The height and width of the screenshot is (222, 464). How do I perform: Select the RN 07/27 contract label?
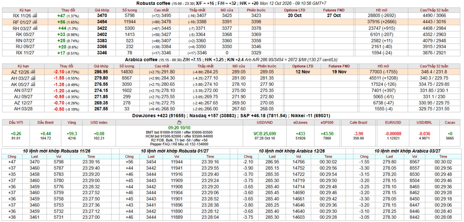(x=25, y=41)
